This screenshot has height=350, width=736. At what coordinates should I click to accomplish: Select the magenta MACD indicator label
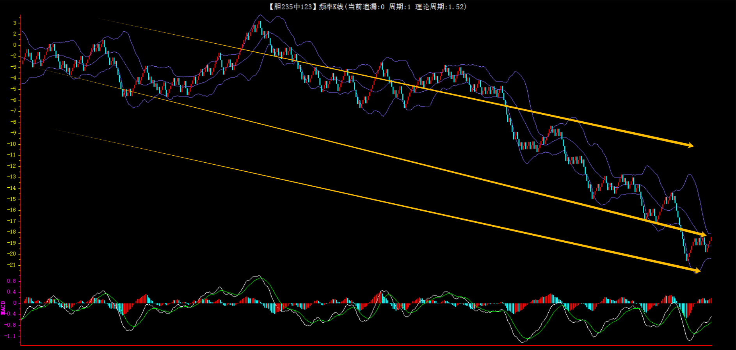(x=3, y=308)
